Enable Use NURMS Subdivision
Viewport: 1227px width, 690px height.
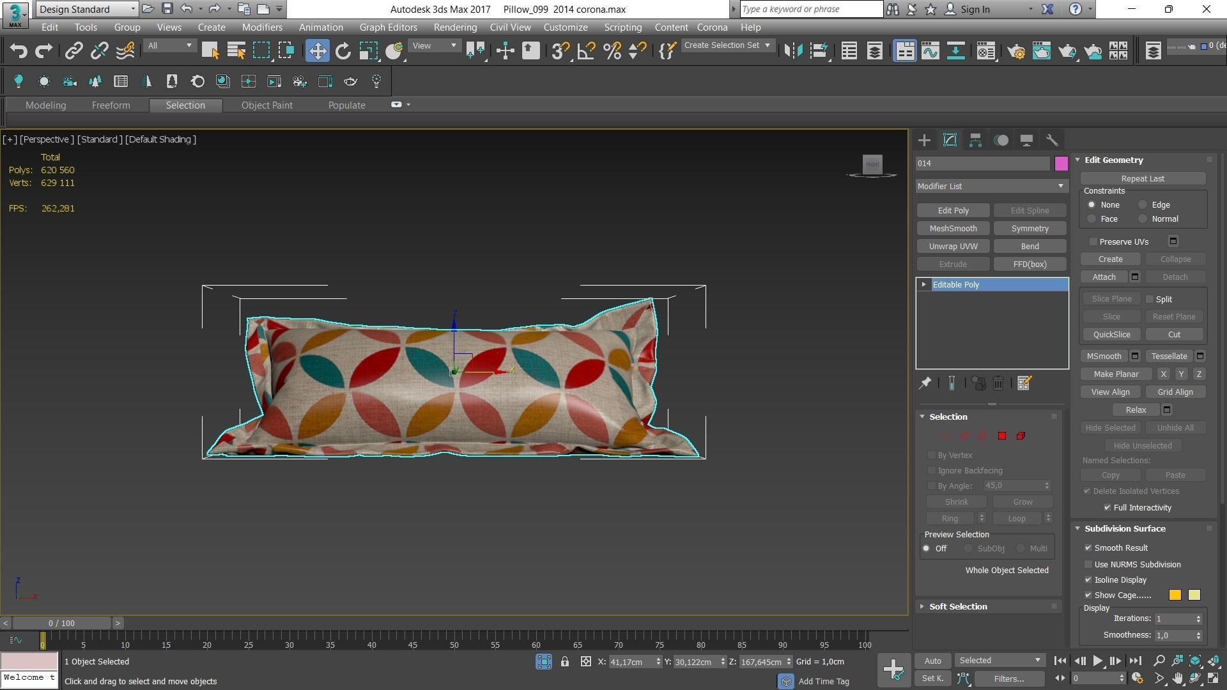[x=1088, y=565]
